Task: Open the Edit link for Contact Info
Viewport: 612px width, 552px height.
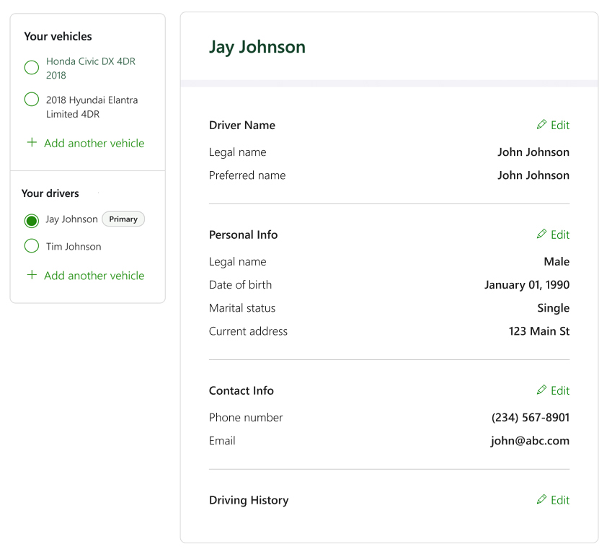Action: [x=560, y=391]
